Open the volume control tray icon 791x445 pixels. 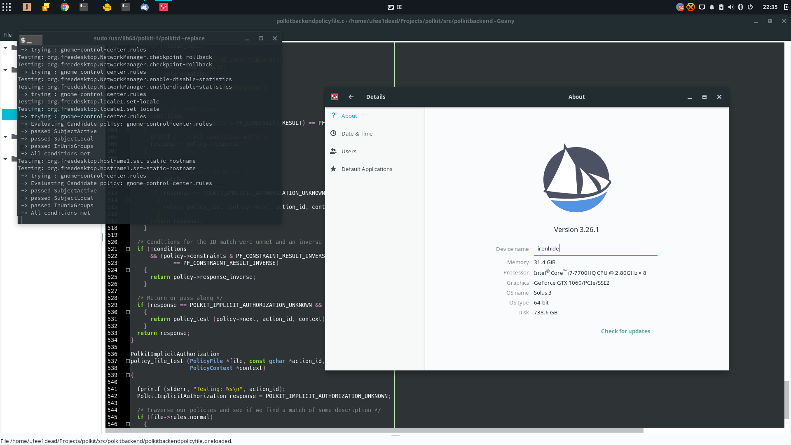pos(731,7)
